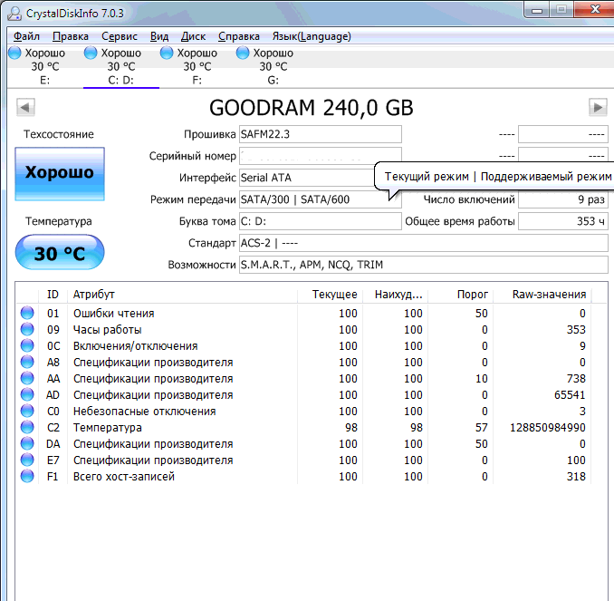Screen dimensions: 614x601
Task: Click status orb for row 01 Ошибки чтения
Action: pos(27,313)
